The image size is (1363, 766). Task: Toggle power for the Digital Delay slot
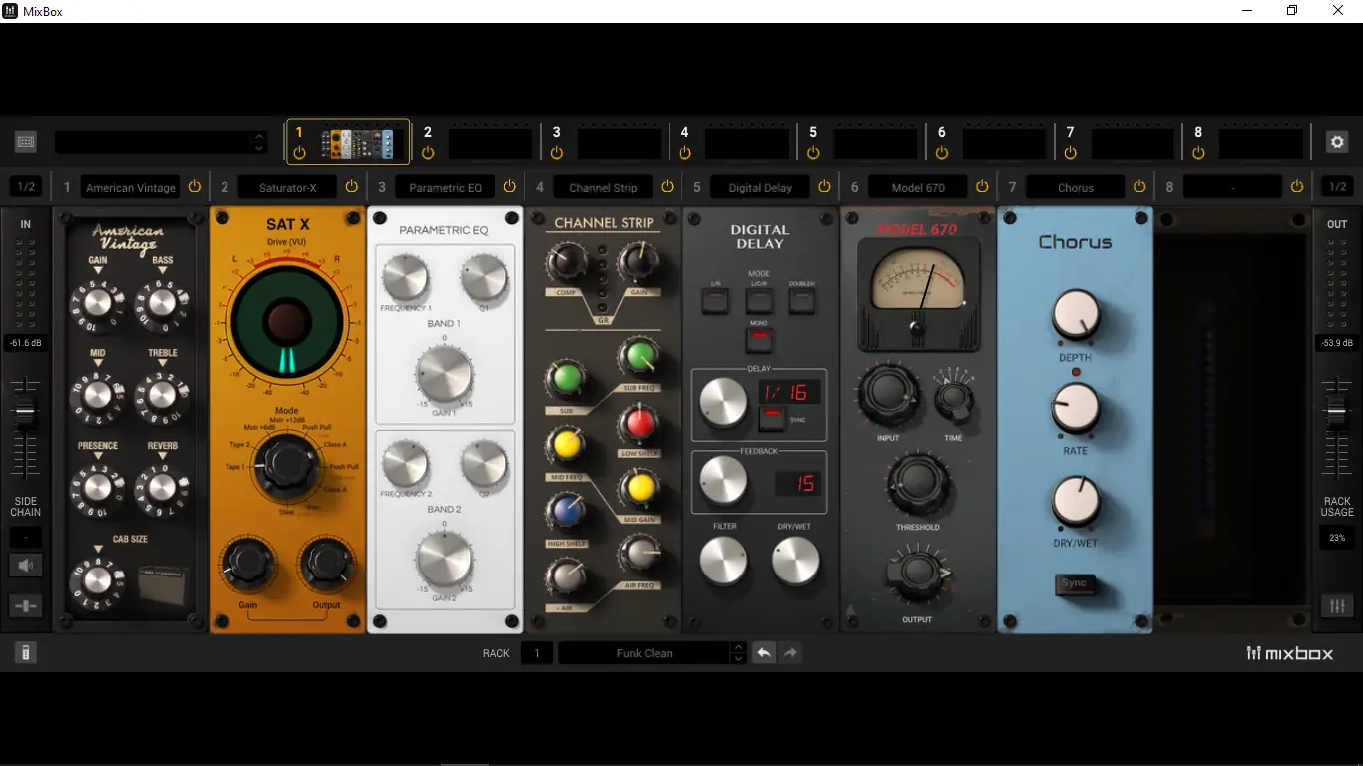824,187
